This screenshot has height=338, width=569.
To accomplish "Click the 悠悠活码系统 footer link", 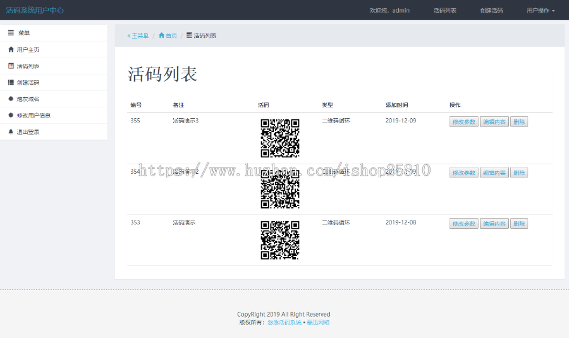I will coord(284,322).
